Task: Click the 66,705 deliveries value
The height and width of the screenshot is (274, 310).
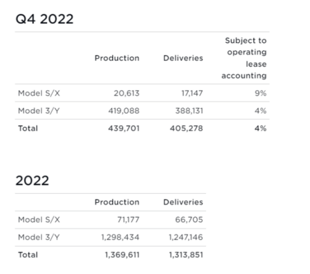Action: click(189, 220)
